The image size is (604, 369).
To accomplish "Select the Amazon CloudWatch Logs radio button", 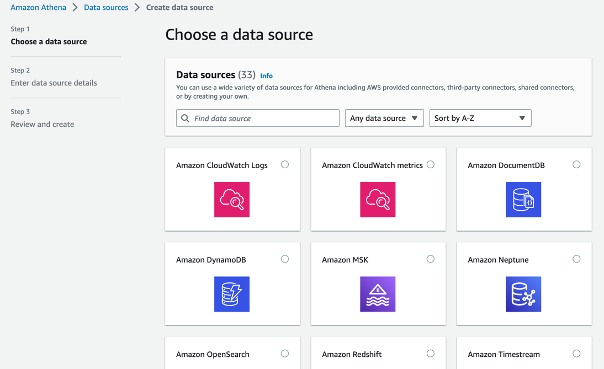I will (285, 164).
